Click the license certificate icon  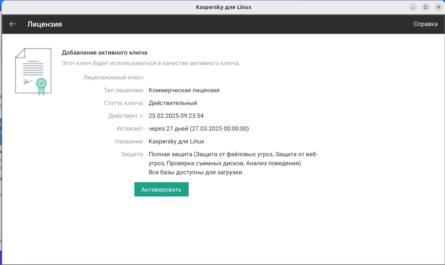click(33, 72)
